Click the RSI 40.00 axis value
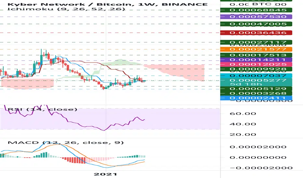 (243, 124)
